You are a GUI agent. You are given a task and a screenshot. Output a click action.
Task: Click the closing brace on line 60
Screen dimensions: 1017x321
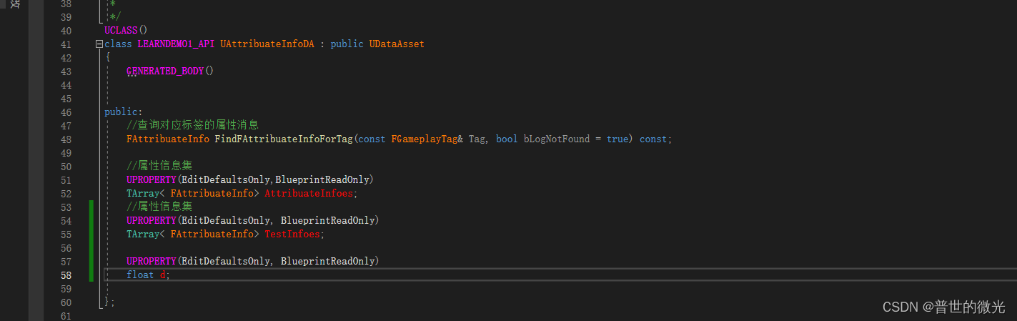pyautogui.click(x=107, y=302)
